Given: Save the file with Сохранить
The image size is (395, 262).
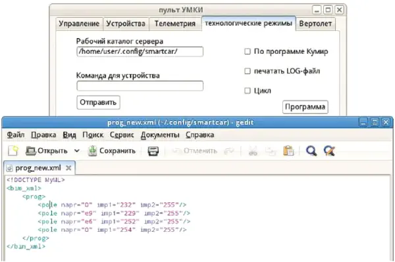Looking at the screenshot, I should point(112,151).
